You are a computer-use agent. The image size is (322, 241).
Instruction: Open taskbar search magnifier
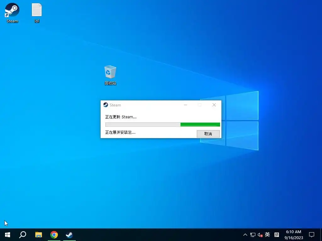click(23, 235)
